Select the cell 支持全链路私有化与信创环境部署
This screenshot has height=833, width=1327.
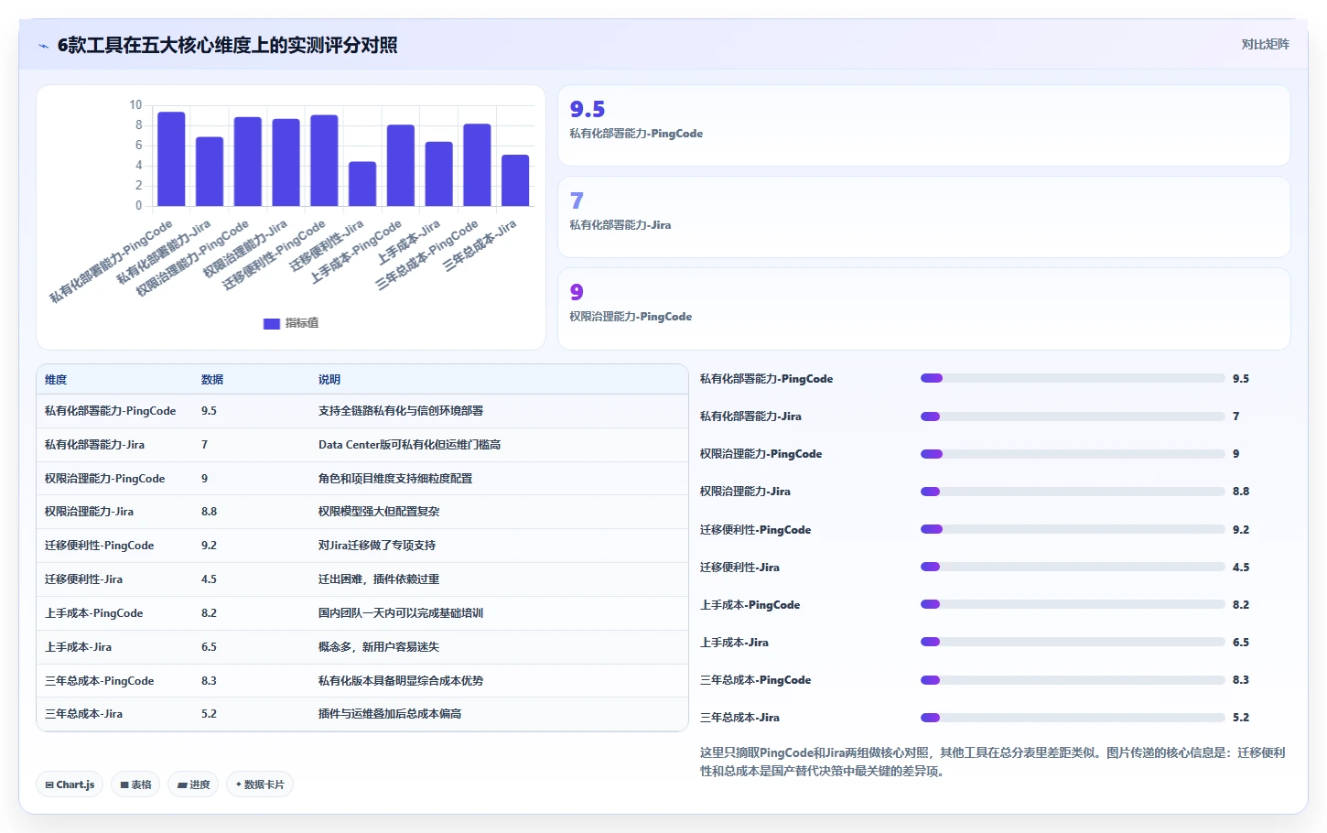[x=401, y=411]
